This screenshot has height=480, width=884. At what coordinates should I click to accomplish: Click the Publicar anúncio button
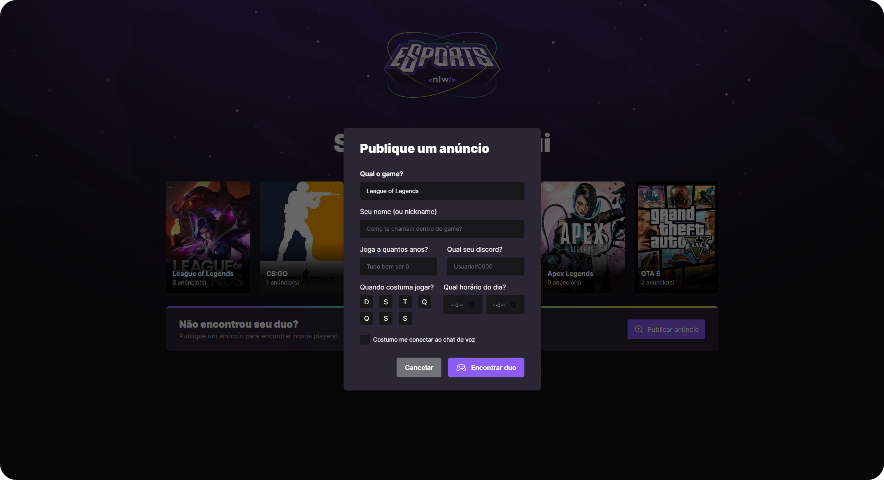pyautogui.click(x=666, y=329)
